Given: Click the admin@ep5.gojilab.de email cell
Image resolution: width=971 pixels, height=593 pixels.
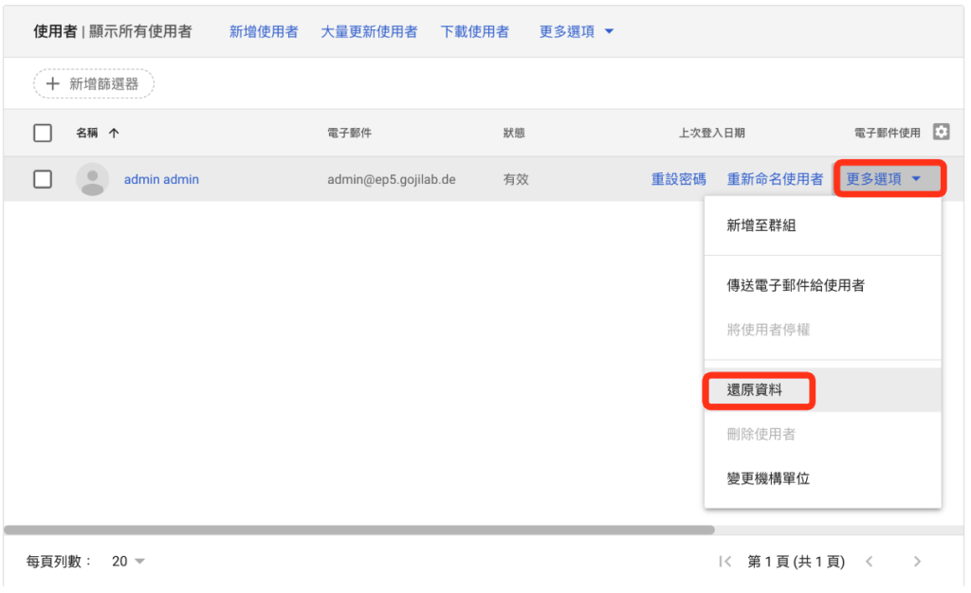Looking at the screenshot, I should pyautogui.click(x=392, y=179).
